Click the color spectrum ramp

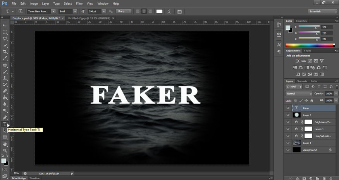(310, 45)
